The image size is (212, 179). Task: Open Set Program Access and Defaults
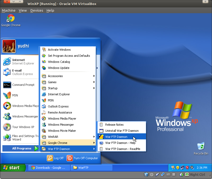(68, 56)
